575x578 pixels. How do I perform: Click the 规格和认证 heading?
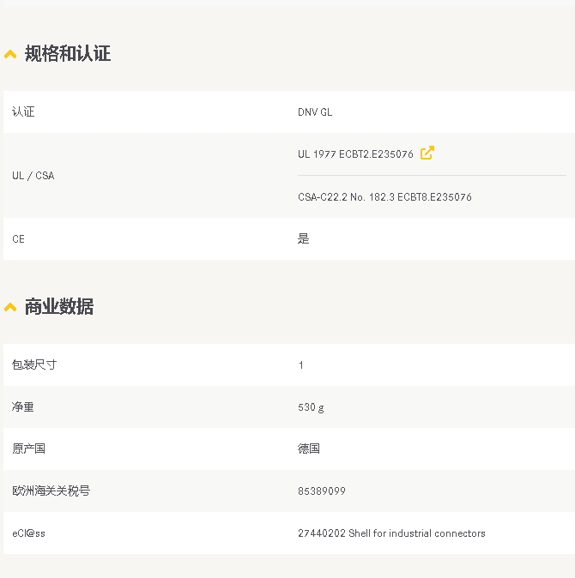click(x=68, y=54)
